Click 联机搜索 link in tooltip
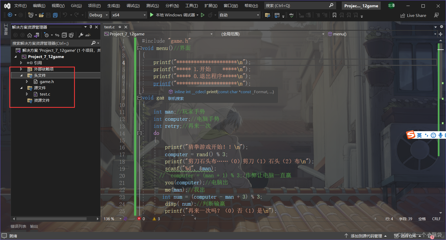This screenshot has width=446, height=240. [x=176, y=98]
